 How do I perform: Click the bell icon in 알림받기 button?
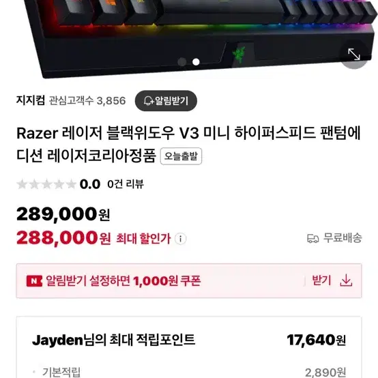[x=148, y=101]
